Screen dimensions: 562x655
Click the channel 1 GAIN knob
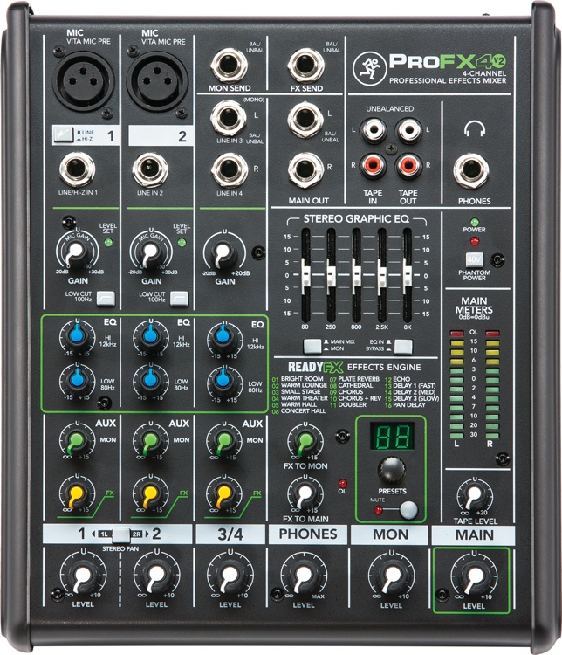[77, 253]
